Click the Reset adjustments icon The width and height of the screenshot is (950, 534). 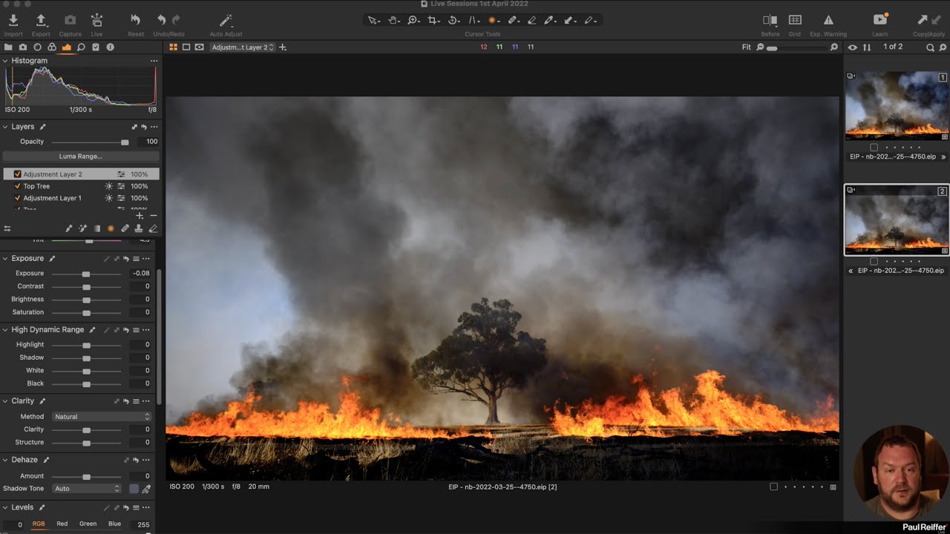(x=135, y=20)
